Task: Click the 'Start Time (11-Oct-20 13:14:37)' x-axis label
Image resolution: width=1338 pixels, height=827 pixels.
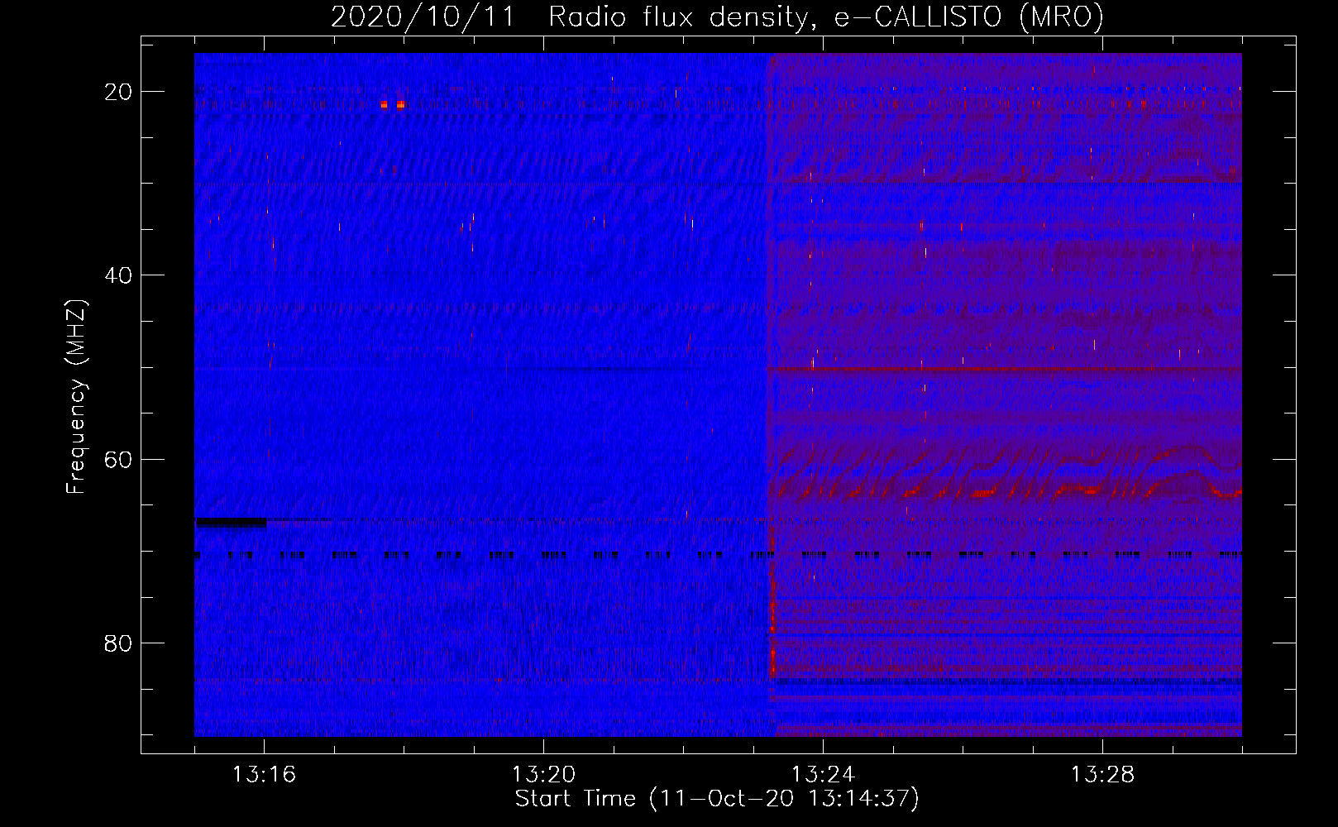Action: coord(717,799)
